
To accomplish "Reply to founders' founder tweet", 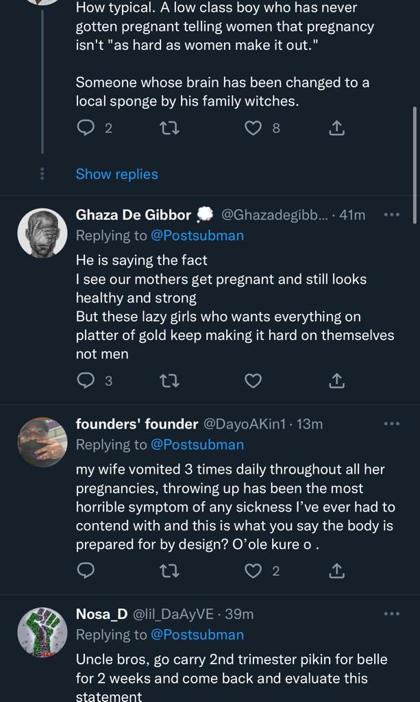I will [86, 570].
